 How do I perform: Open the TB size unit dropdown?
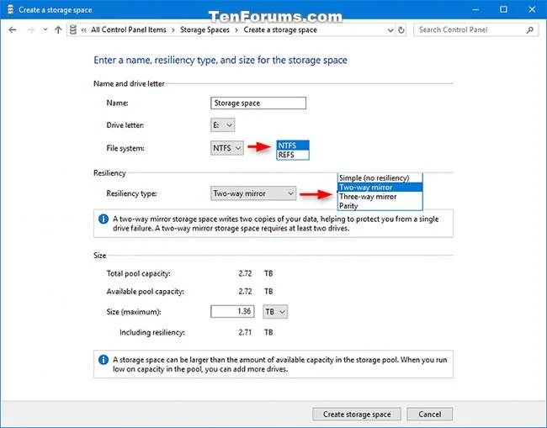[275, 312]
